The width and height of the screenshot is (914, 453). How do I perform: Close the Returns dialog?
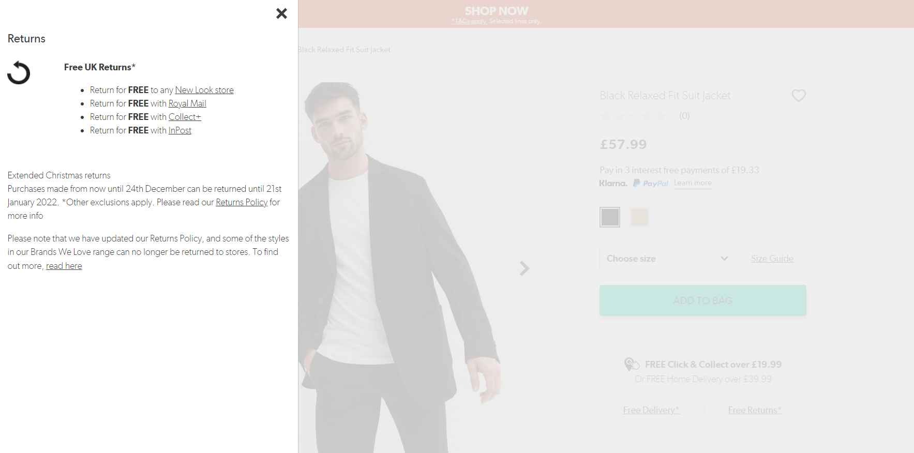coord(281,13)
